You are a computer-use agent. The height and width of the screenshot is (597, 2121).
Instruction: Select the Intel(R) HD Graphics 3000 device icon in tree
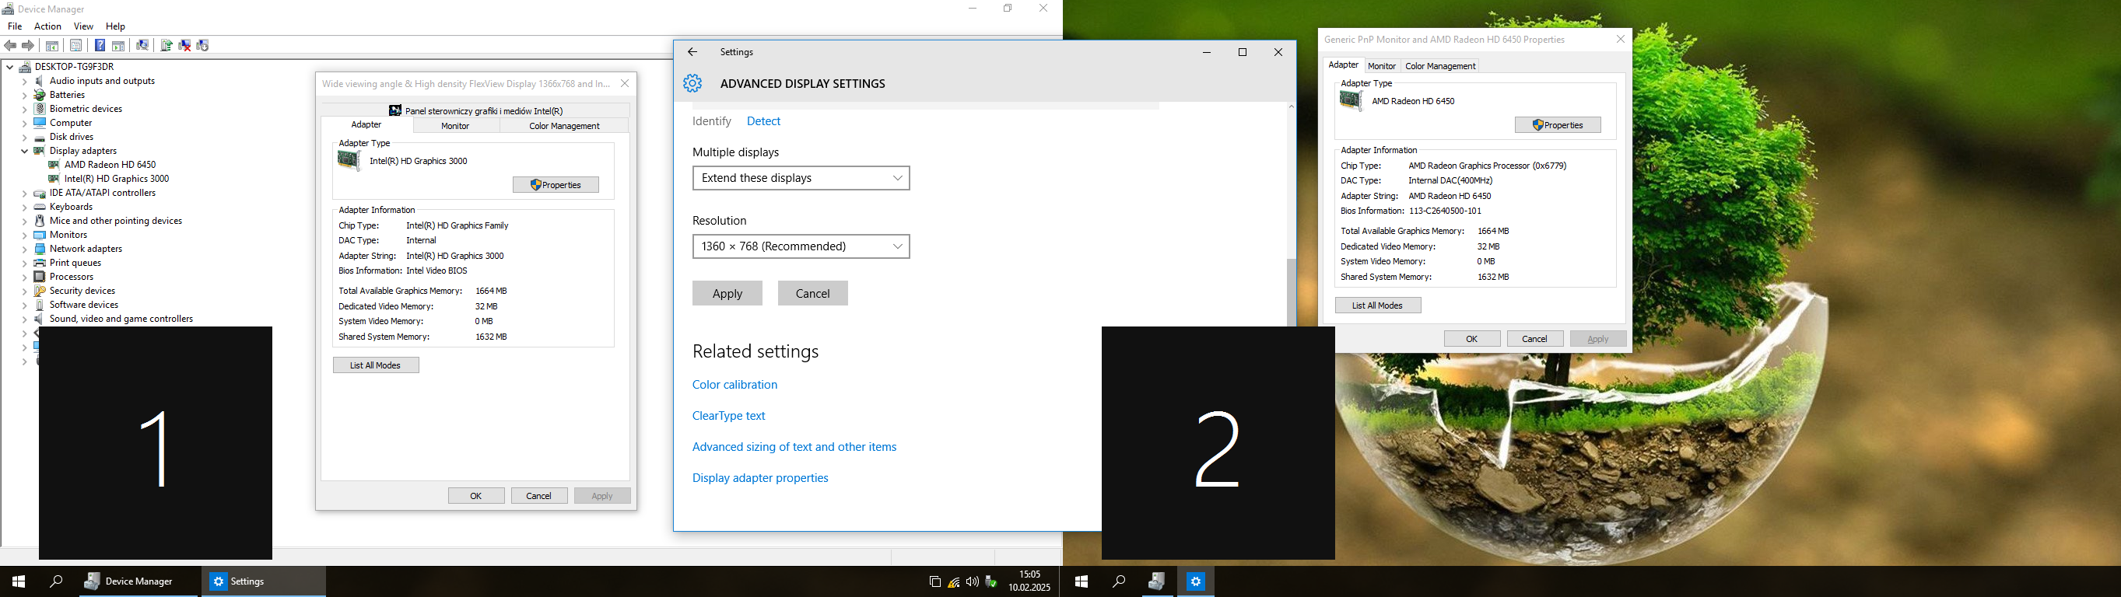54,180
